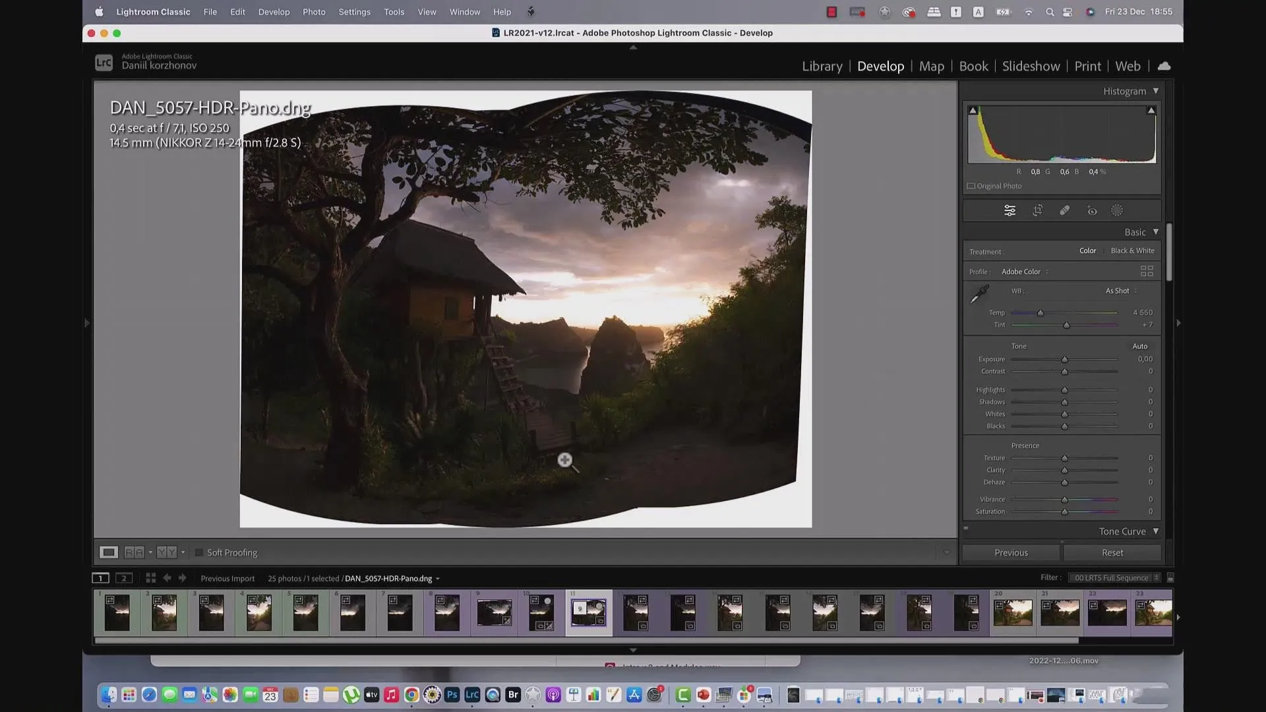This screenshot has height=712, width=1266.
Task: Click the Red Eye Correction tool icon
Action: 1091,211
